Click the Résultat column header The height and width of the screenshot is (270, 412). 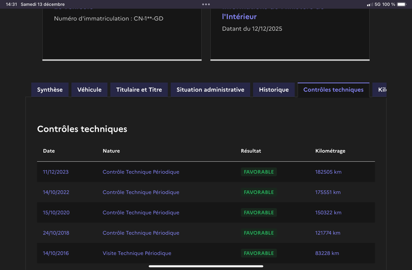click(251, 151)
